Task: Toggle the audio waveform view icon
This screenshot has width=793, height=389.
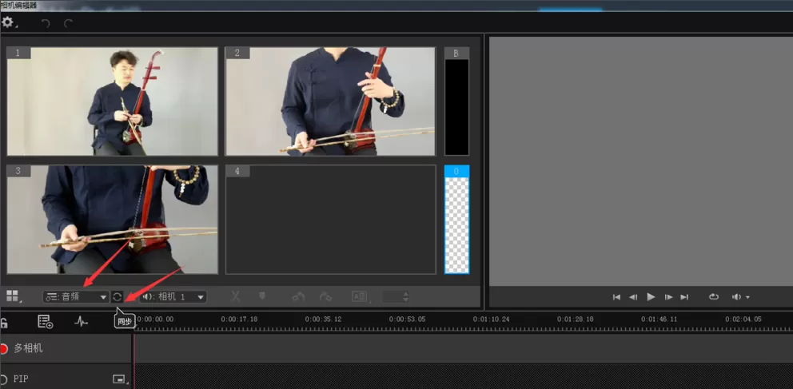Action: tap(81, 322)
